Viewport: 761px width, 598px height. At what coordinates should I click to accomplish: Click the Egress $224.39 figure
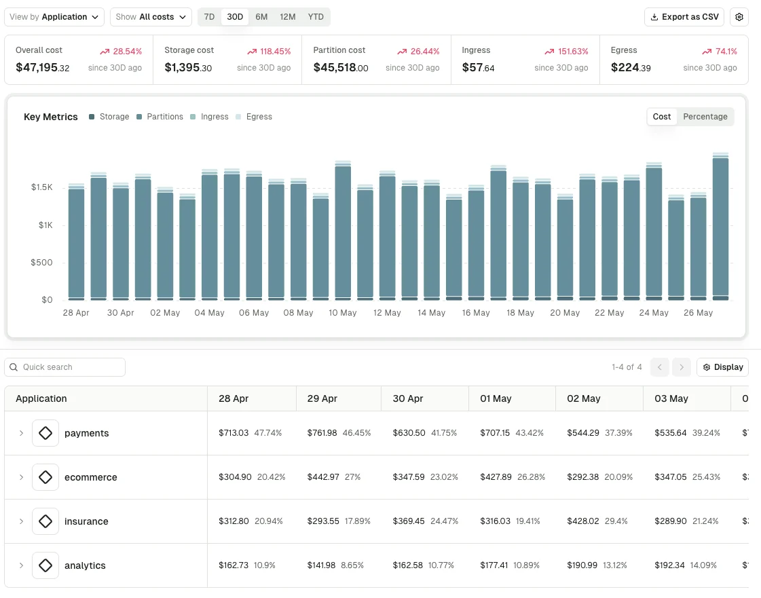631,67
